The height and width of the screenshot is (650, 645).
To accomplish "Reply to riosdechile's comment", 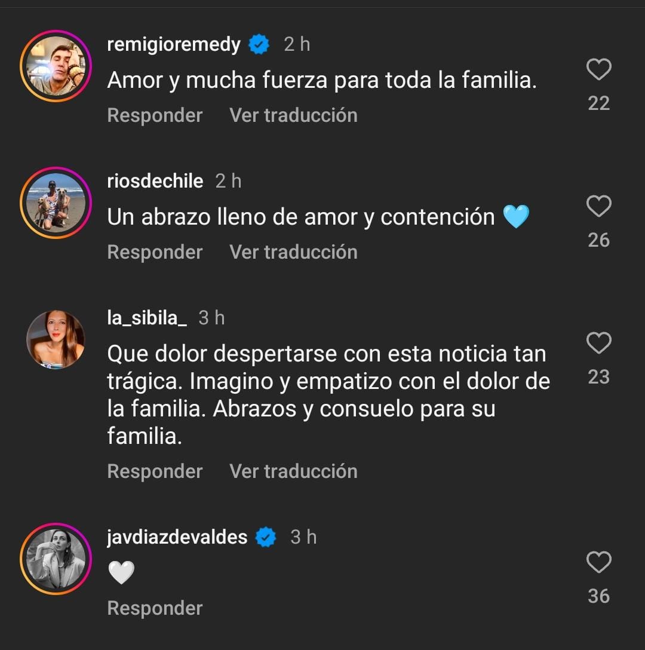I will coord(155,252).
